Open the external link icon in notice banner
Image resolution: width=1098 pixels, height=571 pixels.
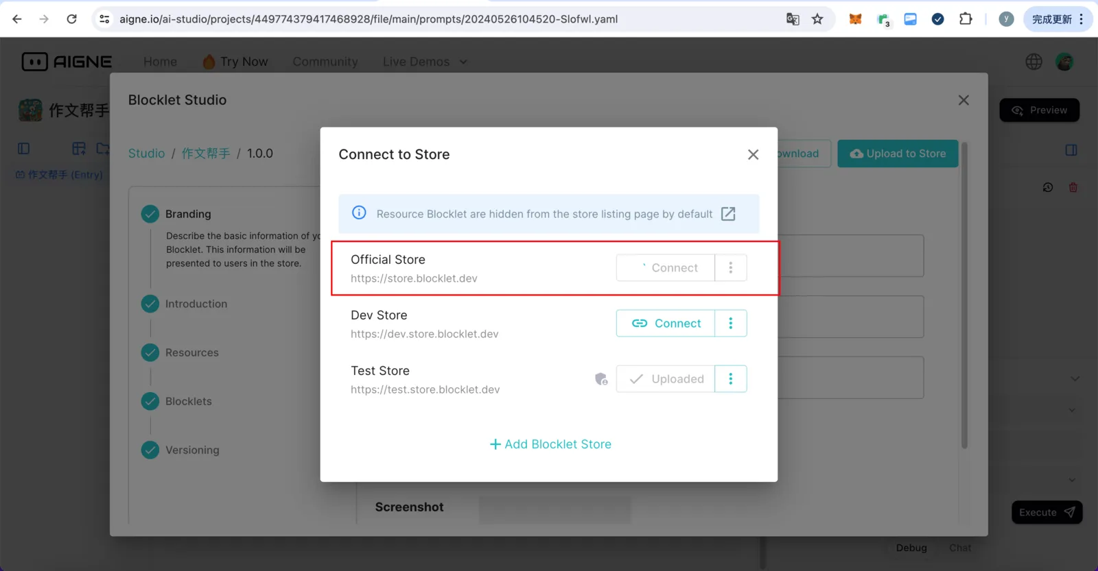(x=728, y=214)
